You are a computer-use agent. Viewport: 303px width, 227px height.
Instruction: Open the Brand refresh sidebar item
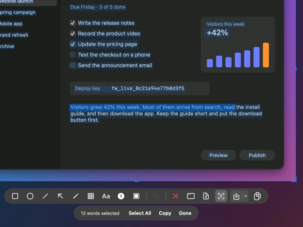pos(14,35)
